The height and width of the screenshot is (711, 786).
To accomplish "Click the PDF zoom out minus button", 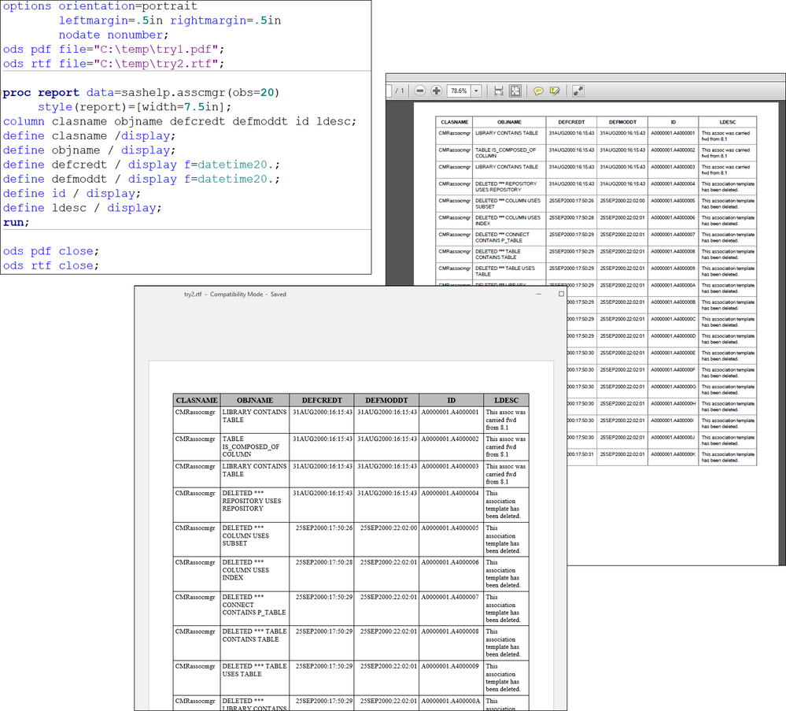I will pos(420,91).
